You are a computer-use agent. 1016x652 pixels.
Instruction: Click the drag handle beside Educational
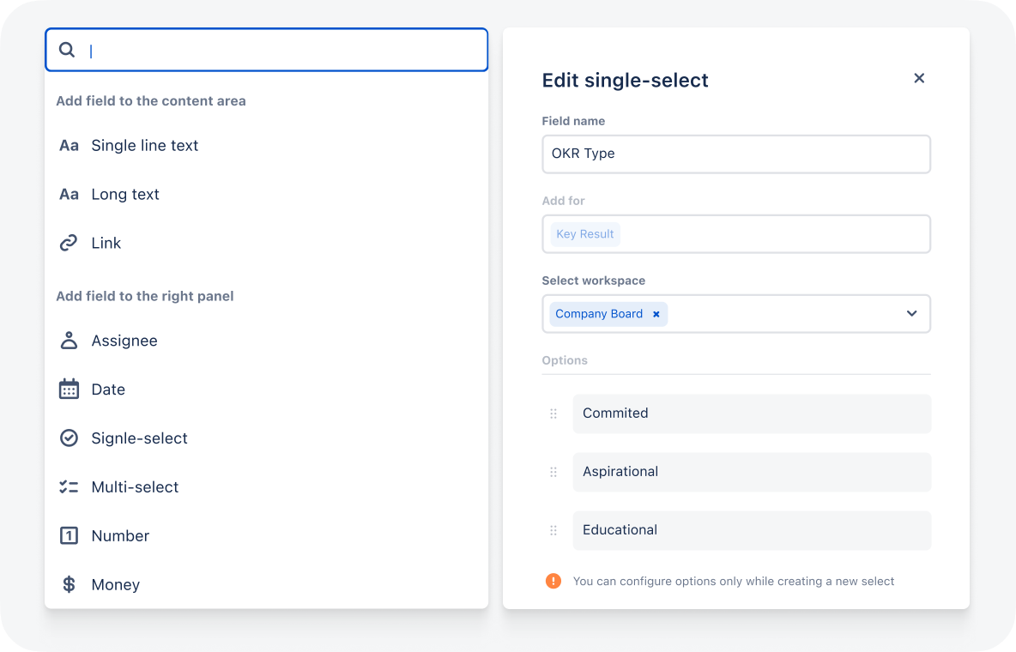tap(553, 530)
